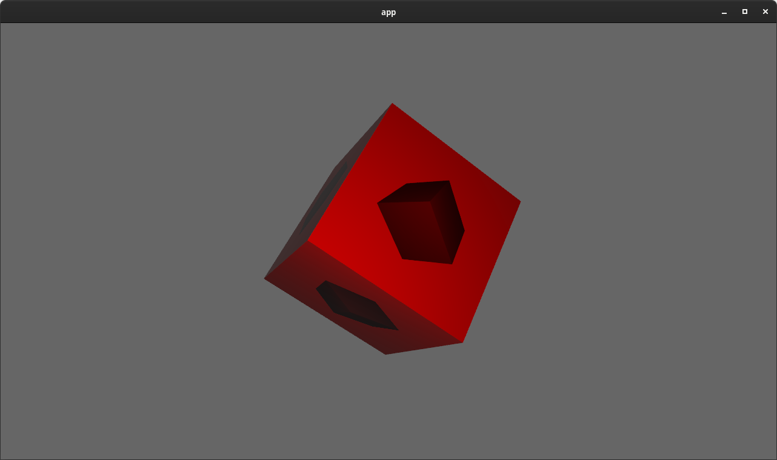Close the app window
This screenshot has height=460, width=777.
pyautogui.click(x=765, y=12)
